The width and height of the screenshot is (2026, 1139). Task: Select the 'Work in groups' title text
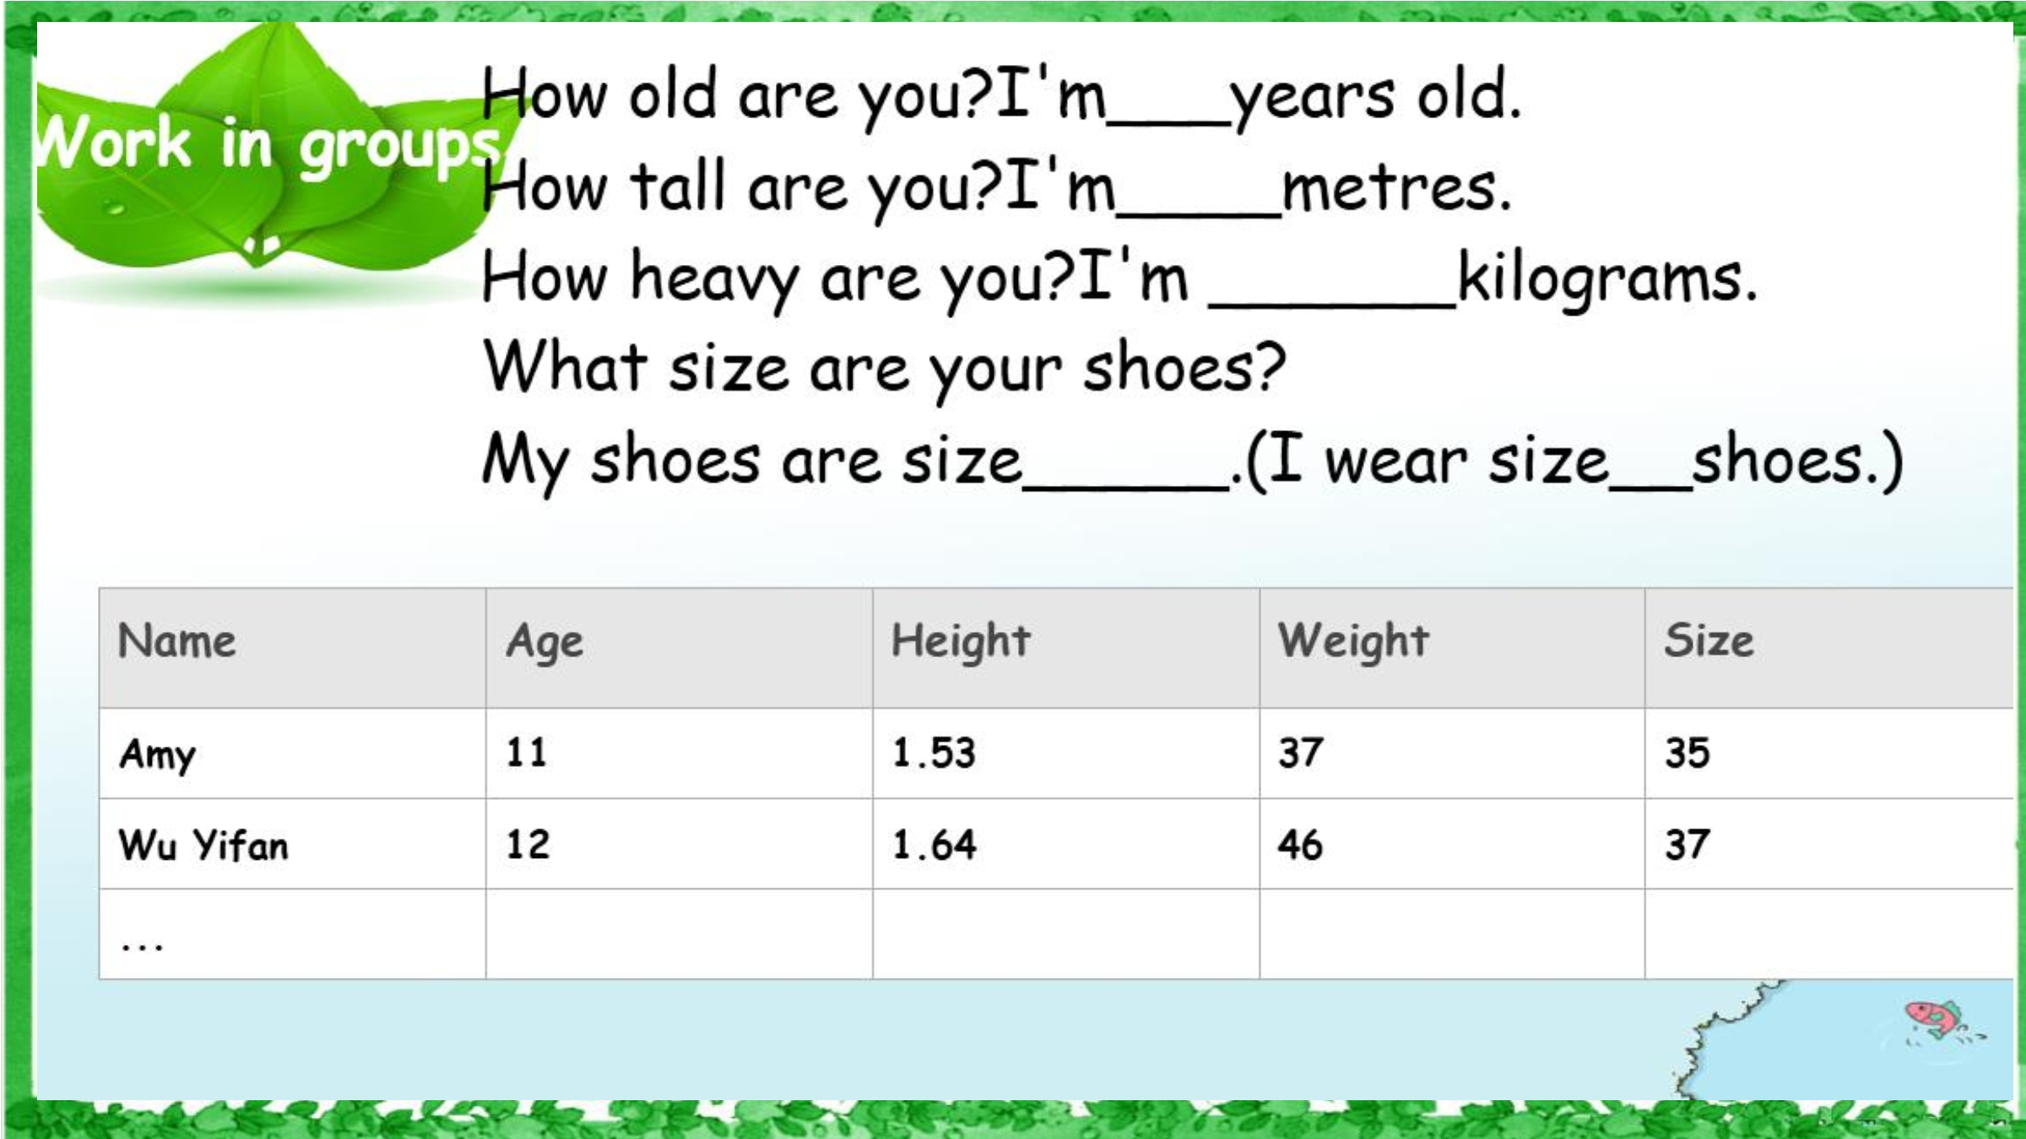click(x=270, y=145)
